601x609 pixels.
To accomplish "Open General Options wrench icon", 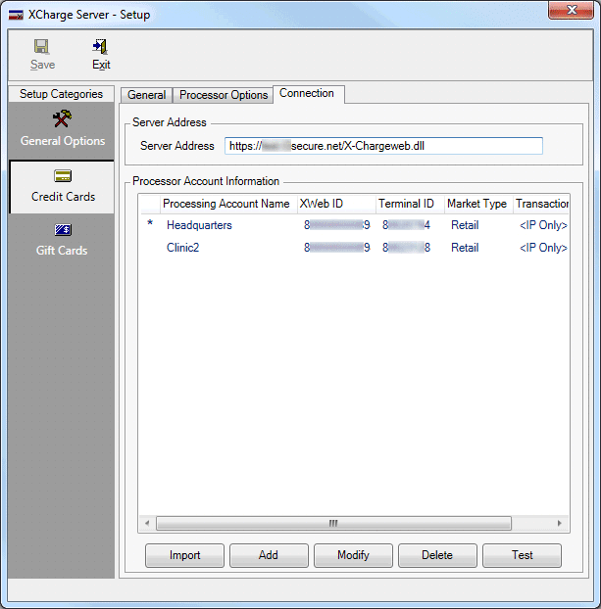I will (63, 119).
